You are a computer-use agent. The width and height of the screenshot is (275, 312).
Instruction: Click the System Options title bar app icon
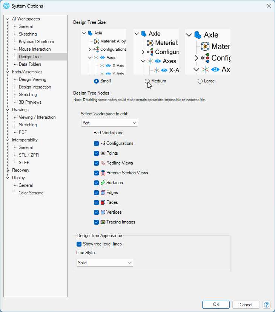[x=6, y=6]
